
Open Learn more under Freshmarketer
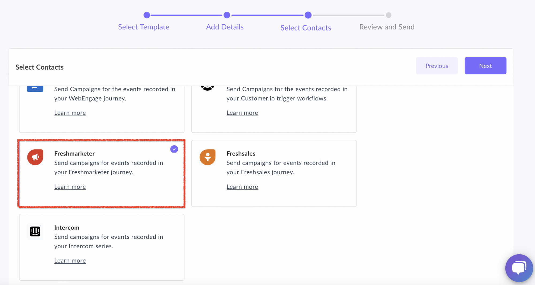[70, 187]
